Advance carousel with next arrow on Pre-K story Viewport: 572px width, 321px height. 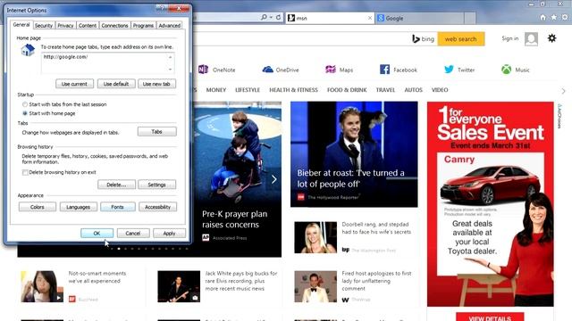pos(274,179)
